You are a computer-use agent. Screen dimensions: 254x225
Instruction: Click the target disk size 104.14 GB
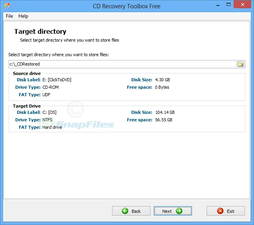(165, 112)
